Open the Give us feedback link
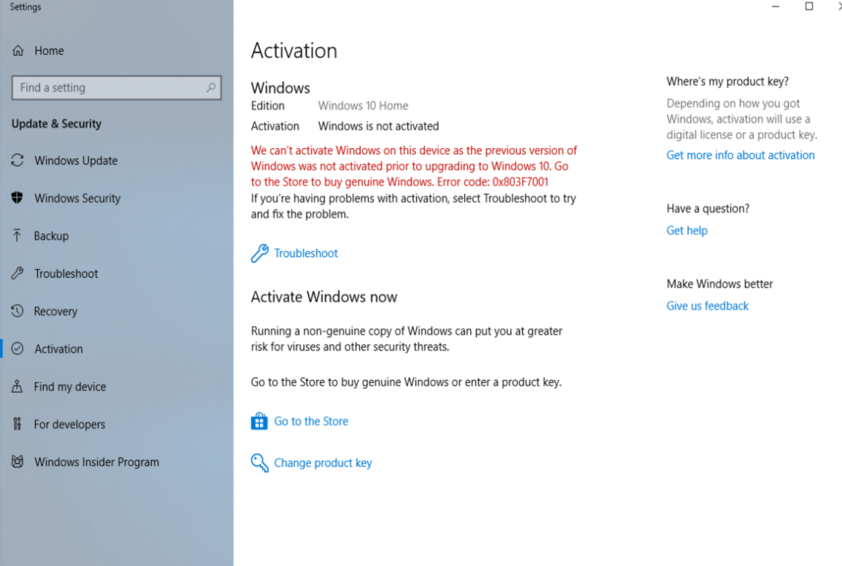The width and height of the screenshot is (842, 566). coord(707,306)
